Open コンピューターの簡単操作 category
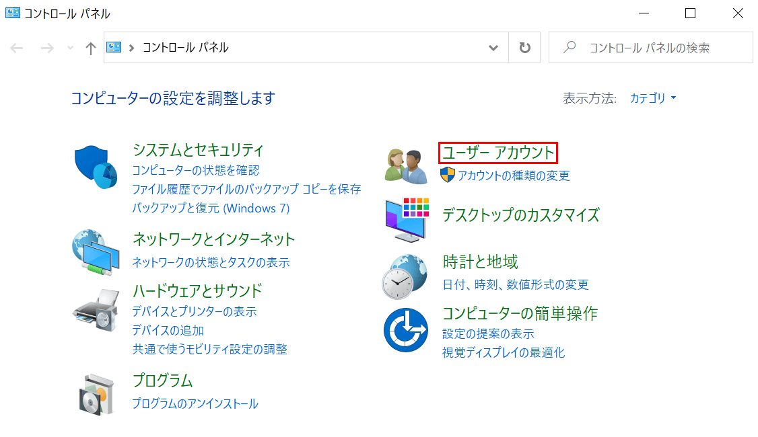 [x=520, y=313]
